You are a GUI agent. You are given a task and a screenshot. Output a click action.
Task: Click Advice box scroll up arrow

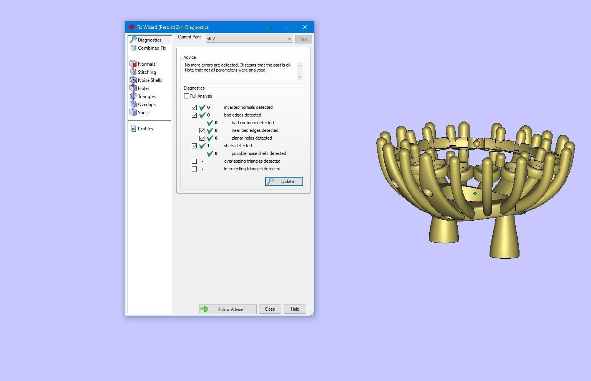pyautogui.click(x=300, y=65)
